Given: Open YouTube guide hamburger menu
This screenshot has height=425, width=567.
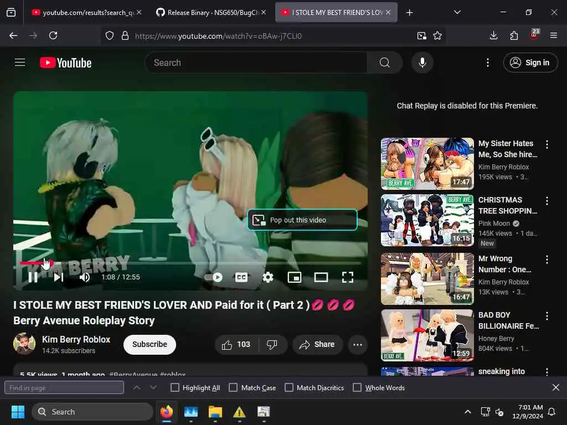Looking at the screenshot, I should tap(20, 63).
